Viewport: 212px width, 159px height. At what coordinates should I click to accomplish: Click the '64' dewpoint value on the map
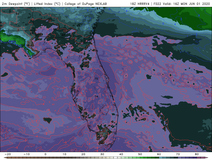pyautogui.click(x=17, y=14)
